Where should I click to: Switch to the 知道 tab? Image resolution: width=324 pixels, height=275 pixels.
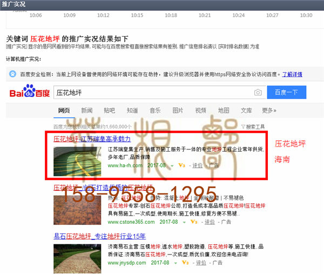pos(132,111)
